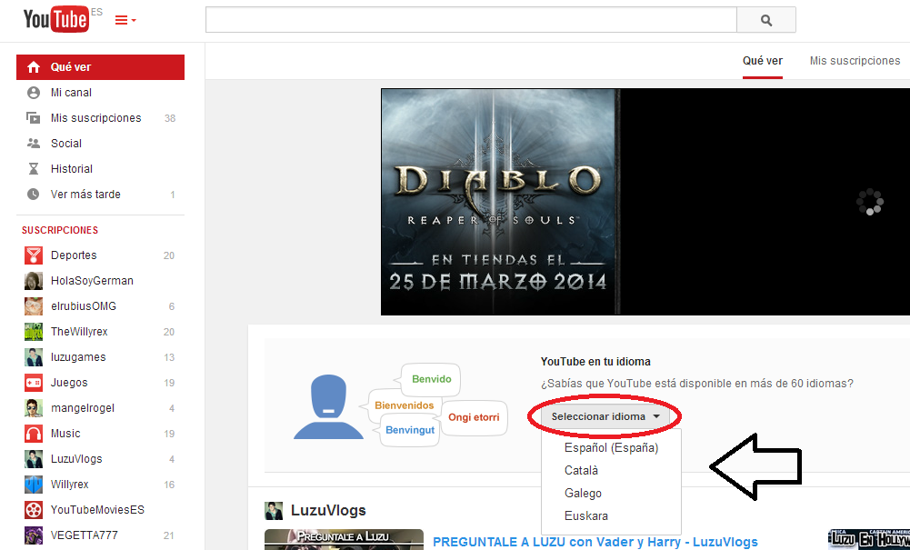Click SUSCRIPCIONES section heading
The height and width of the screenshot is (550, 910).
click(60, 230)
